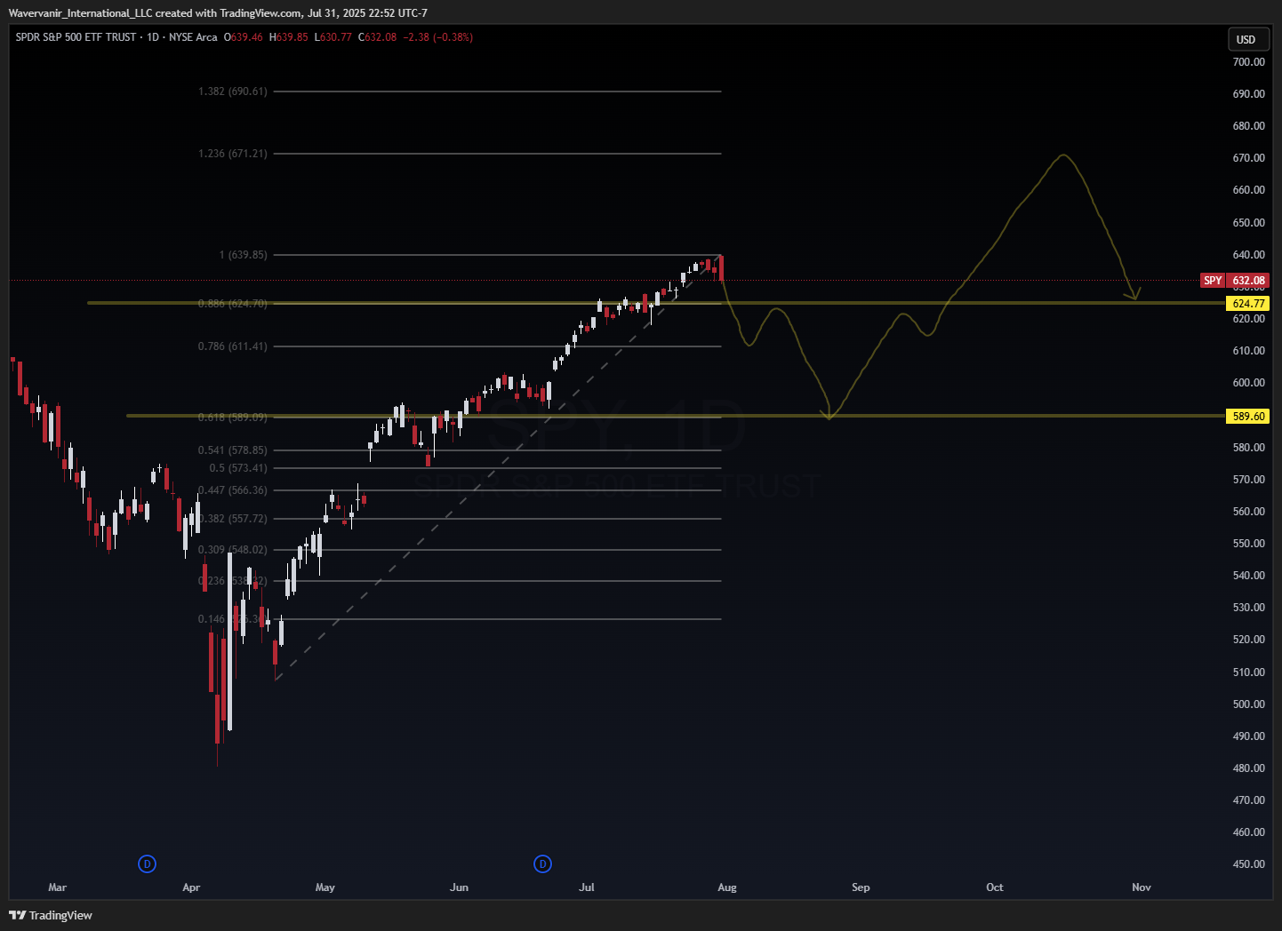Click the high value H639.85
The height and width of the screenshot is (931, 1282).
coord(289,37)
